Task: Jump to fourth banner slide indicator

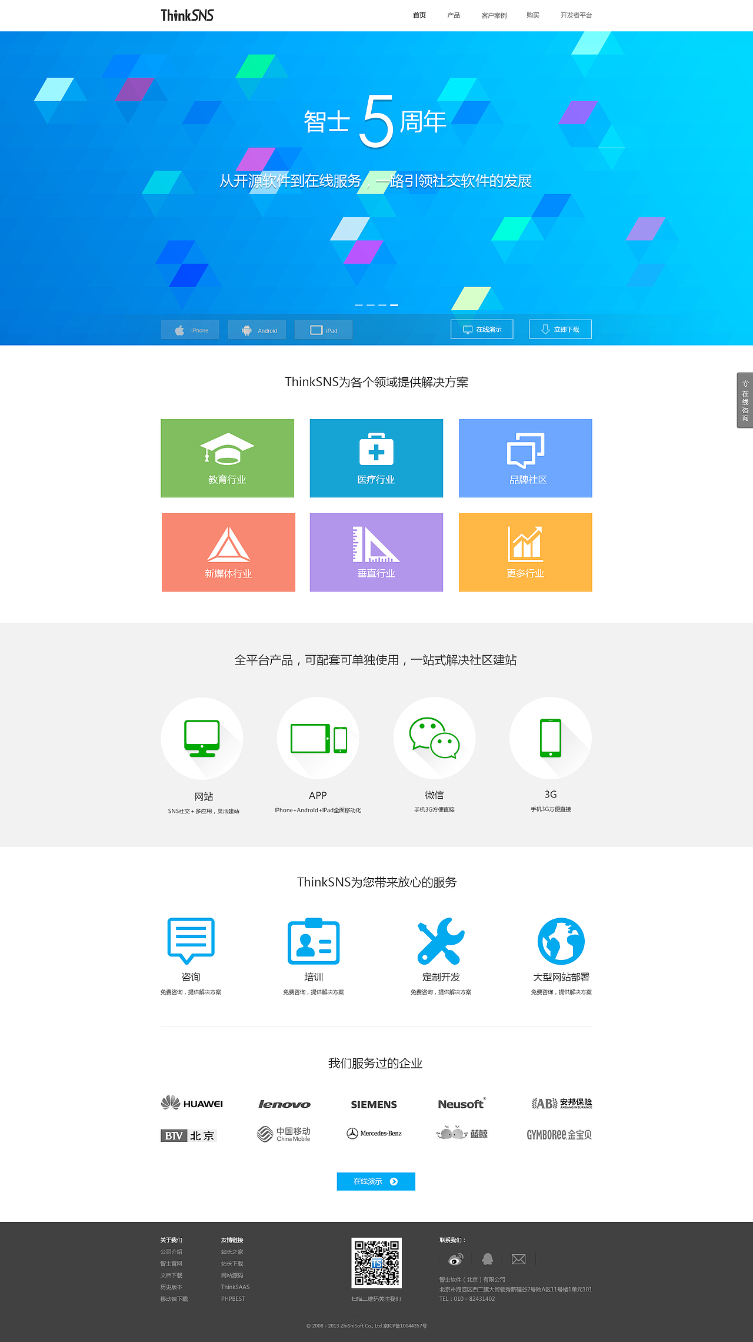Action: point(394,305)
